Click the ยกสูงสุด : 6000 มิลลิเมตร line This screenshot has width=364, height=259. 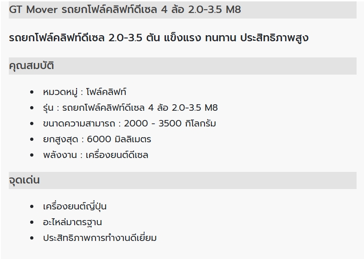(x=97, y=139)
